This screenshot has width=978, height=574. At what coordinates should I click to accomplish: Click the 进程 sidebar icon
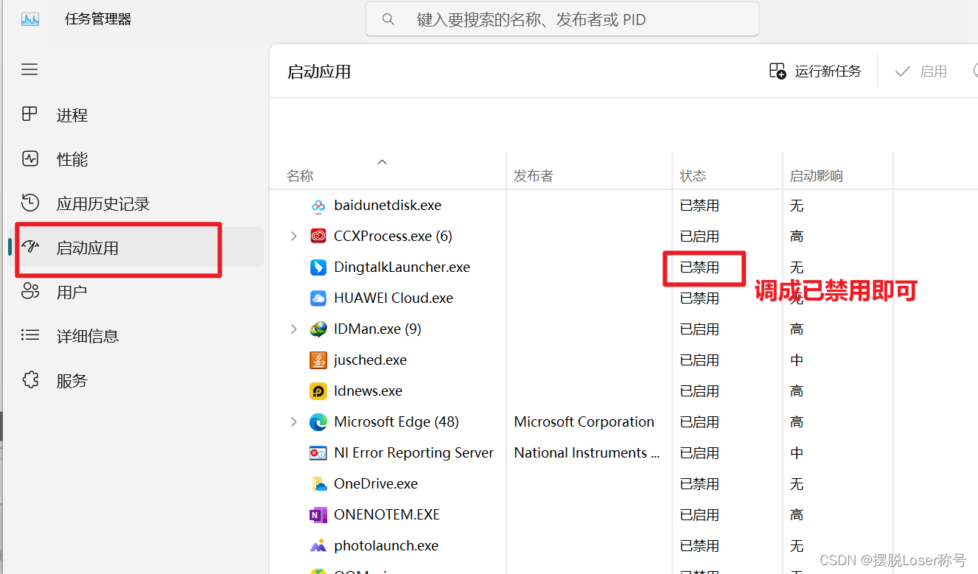[x=29, y=114]
